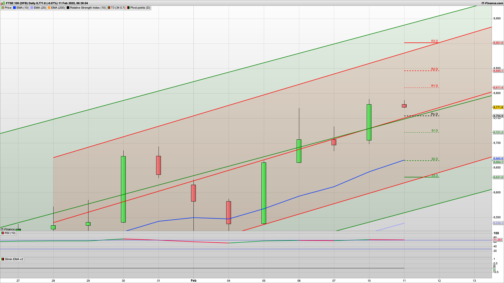Select the small red candle on 07 Feb
The width and height of the screenshot is (504, 283).
[x=334, y=142]
